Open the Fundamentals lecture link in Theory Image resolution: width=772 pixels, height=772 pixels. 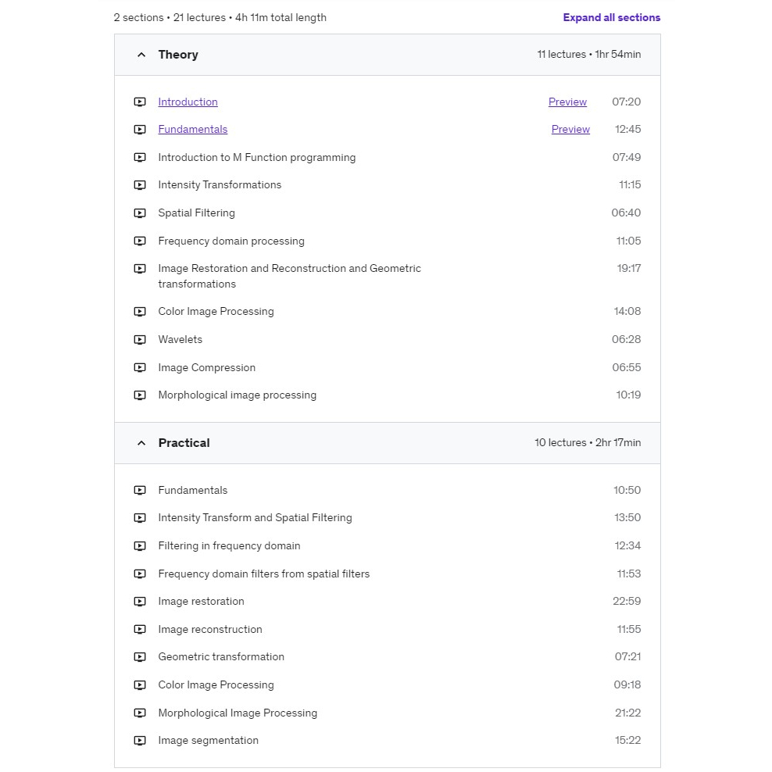pyautogui.click(x=192, y=129)
